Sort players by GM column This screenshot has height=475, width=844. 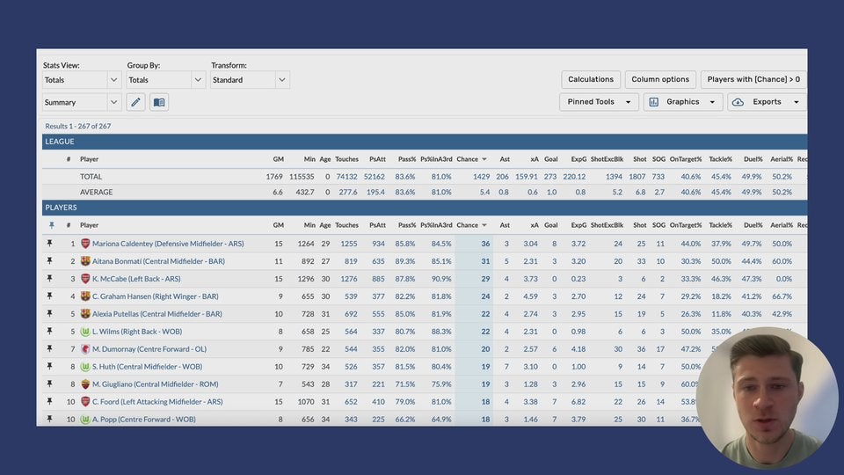(x=279, y=225)
